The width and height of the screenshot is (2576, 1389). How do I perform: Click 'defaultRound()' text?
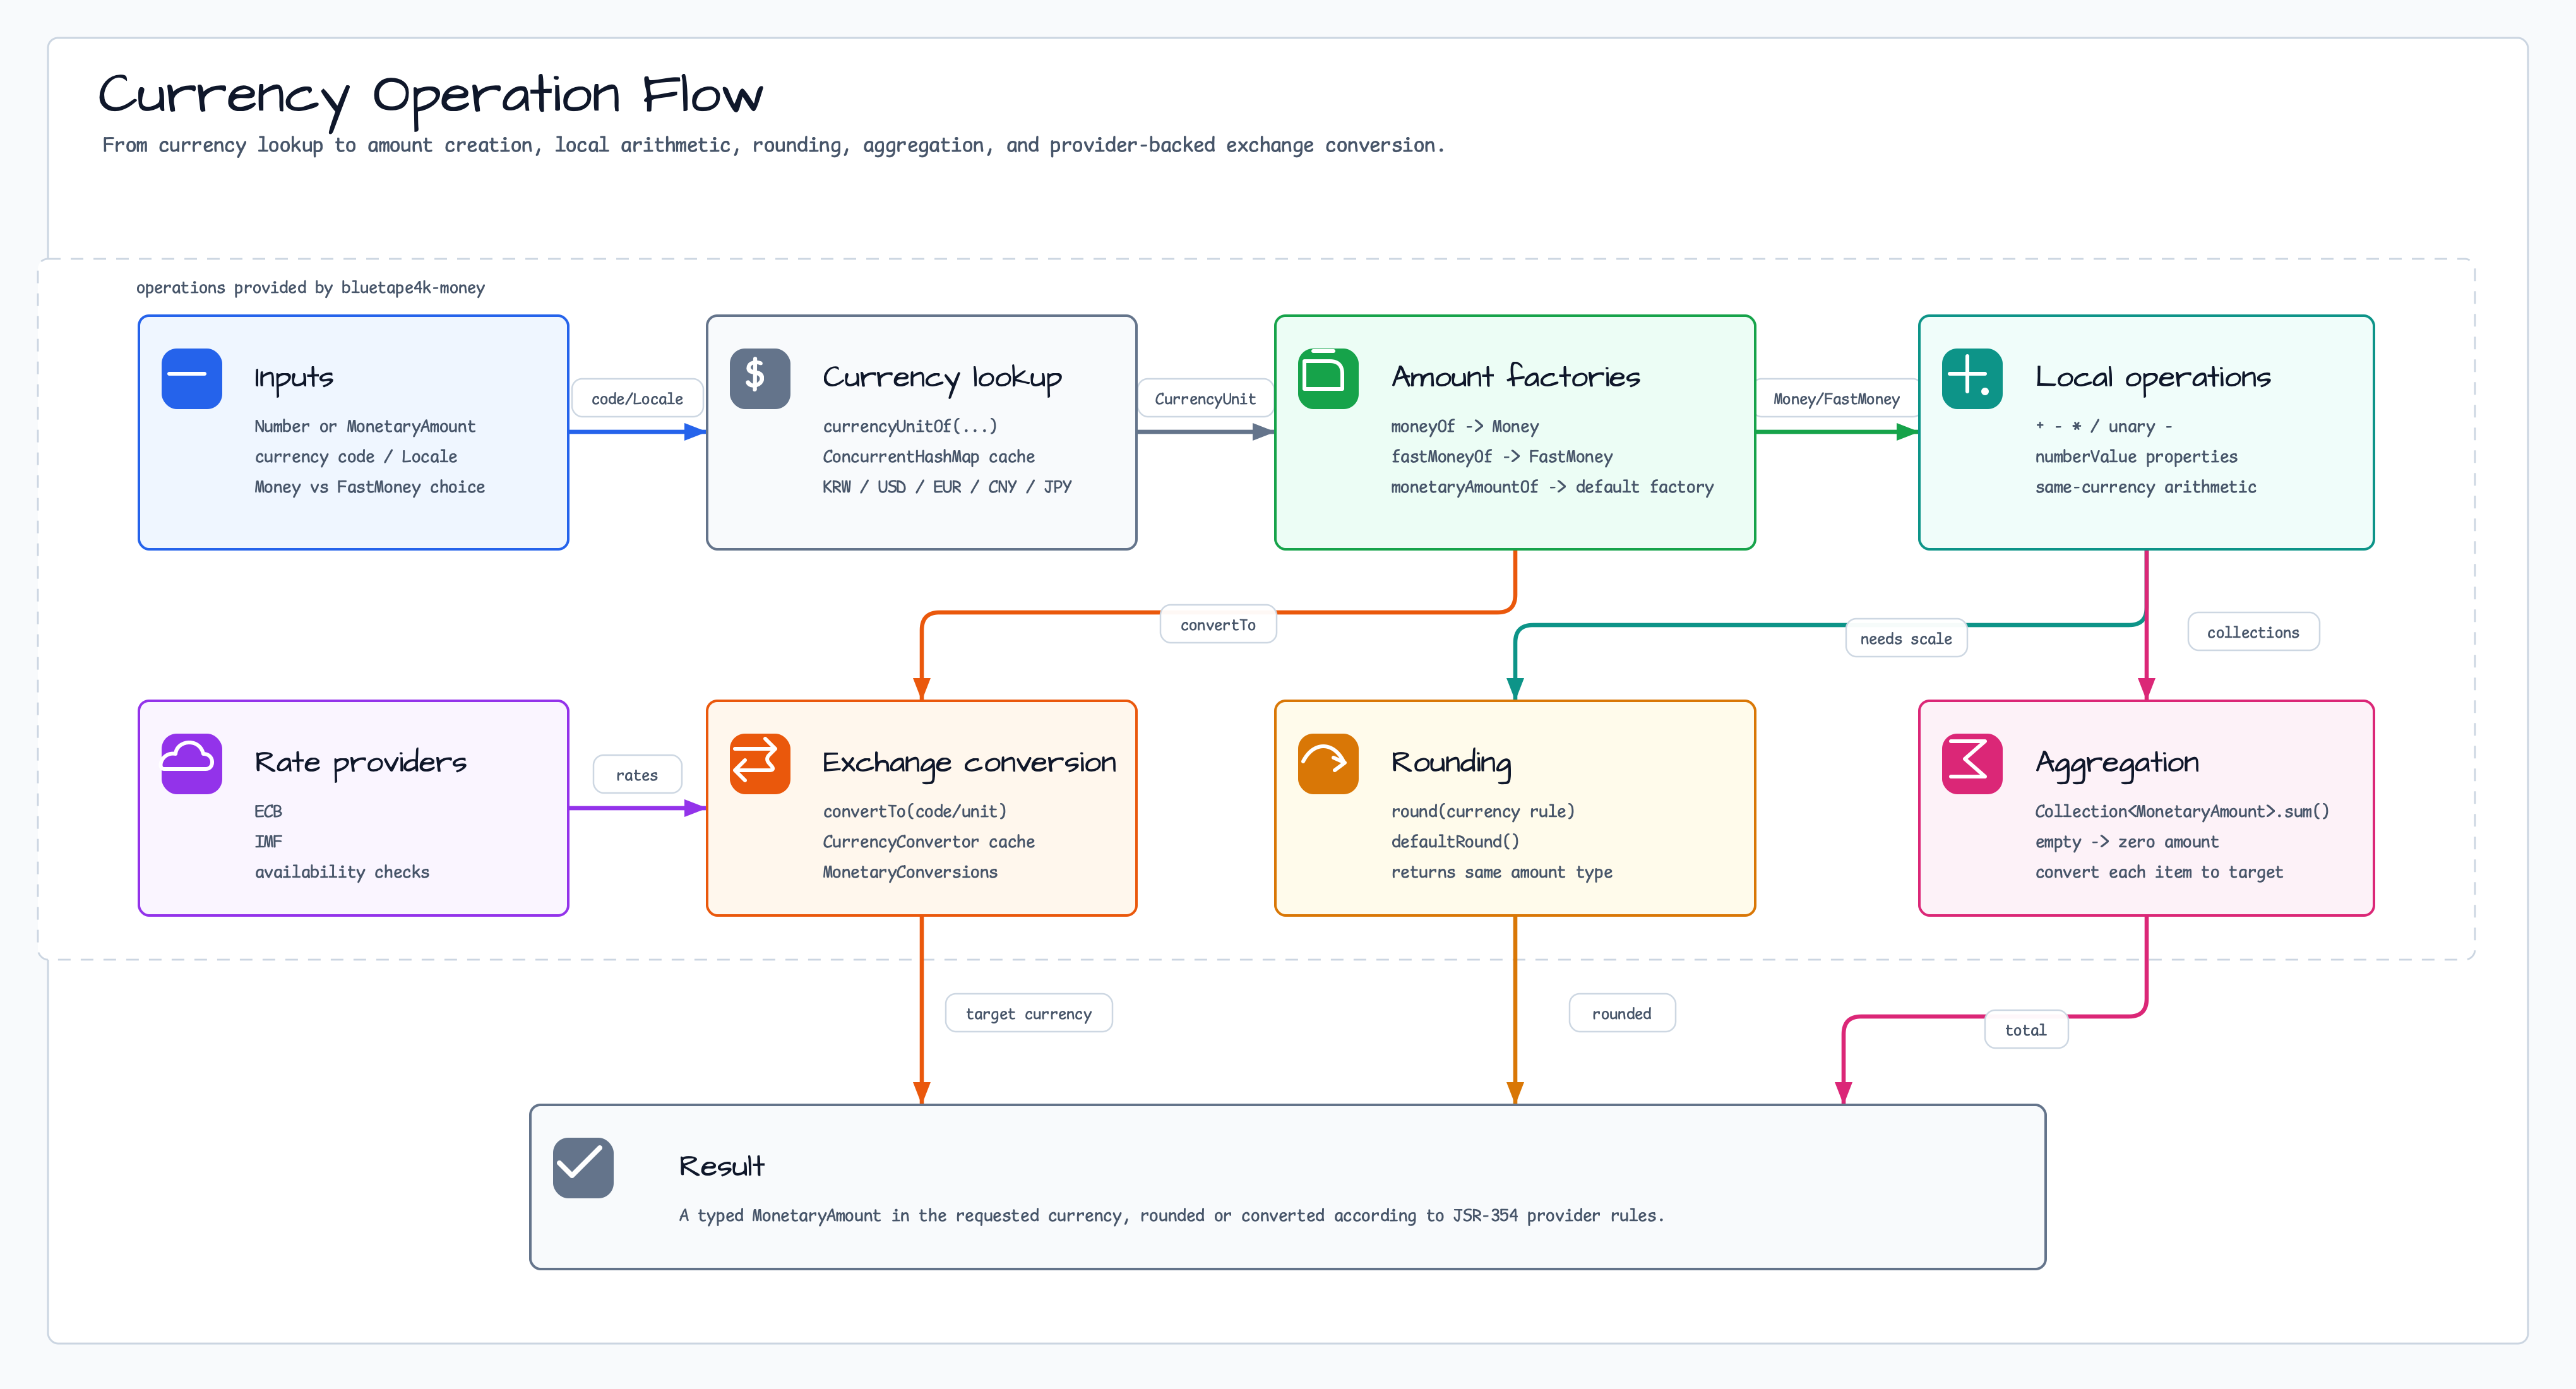point(1454,841)
